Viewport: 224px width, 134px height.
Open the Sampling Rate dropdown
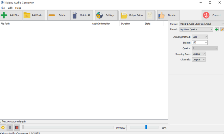[x=199, y=54]
